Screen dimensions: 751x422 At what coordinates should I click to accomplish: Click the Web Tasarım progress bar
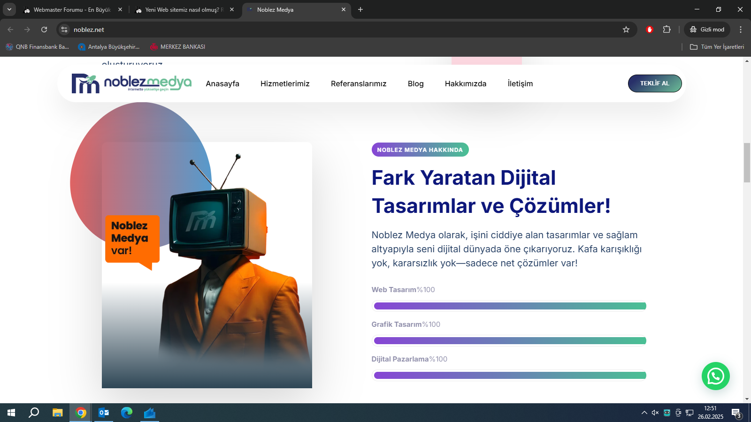[x=510, y=306]
